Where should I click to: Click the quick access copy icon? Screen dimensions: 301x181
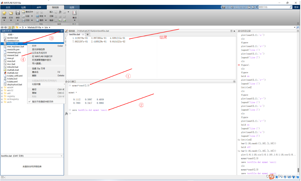pyautogui.click(x=232, y=7)
